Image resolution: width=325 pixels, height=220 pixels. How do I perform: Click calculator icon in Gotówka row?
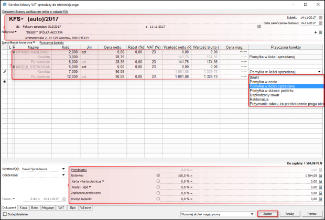pos(321,175)
